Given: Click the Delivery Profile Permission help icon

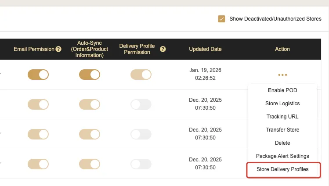Looking at the screenshot, I should (163, 49).
